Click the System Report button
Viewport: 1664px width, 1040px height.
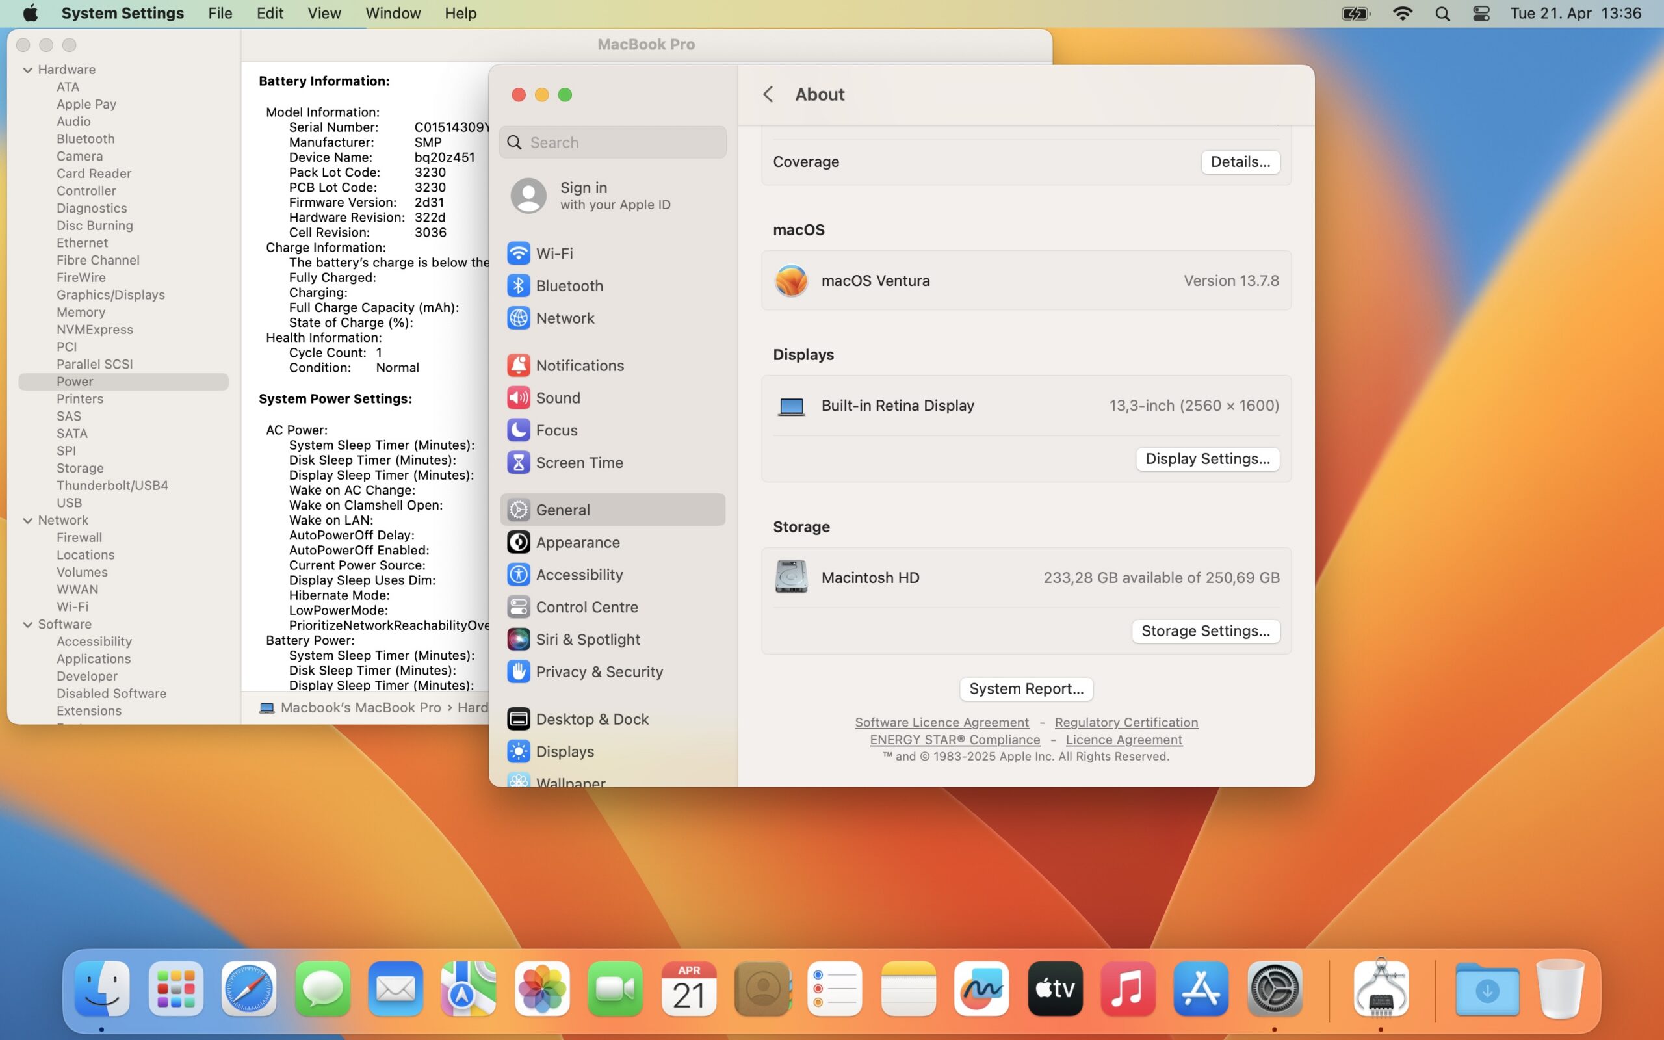pyautogui.click(x=1025, y=688)
